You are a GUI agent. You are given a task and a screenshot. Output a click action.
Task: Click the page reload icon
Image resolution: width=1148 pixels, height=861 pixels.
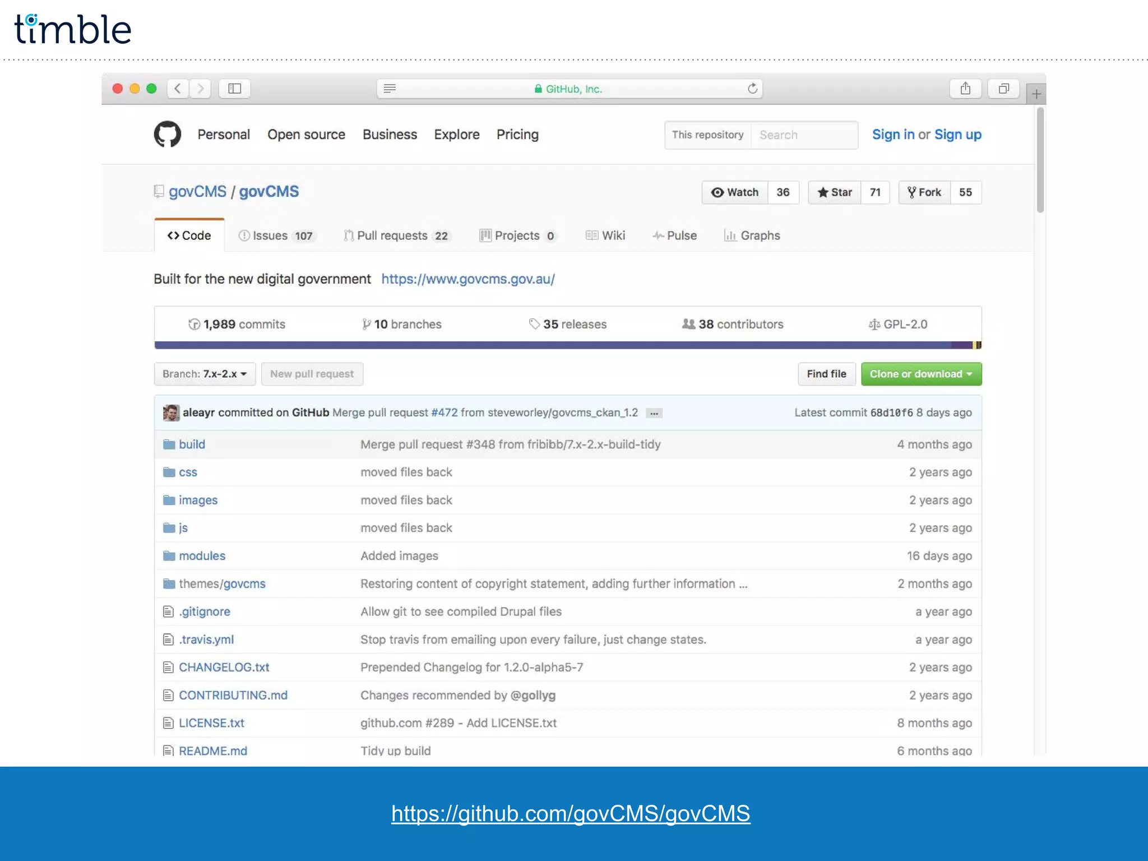click(x=752, y=89)
